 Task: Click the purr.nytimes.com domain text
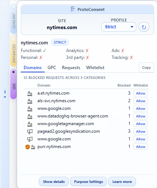[x=54, y=147]
